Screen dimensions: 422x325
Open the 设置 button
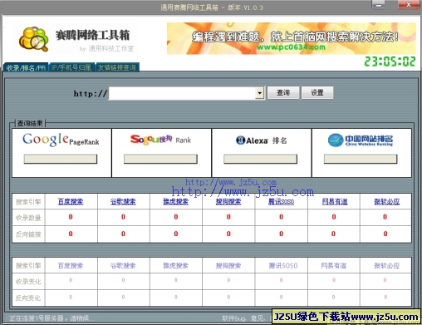[x=317, y=92]
